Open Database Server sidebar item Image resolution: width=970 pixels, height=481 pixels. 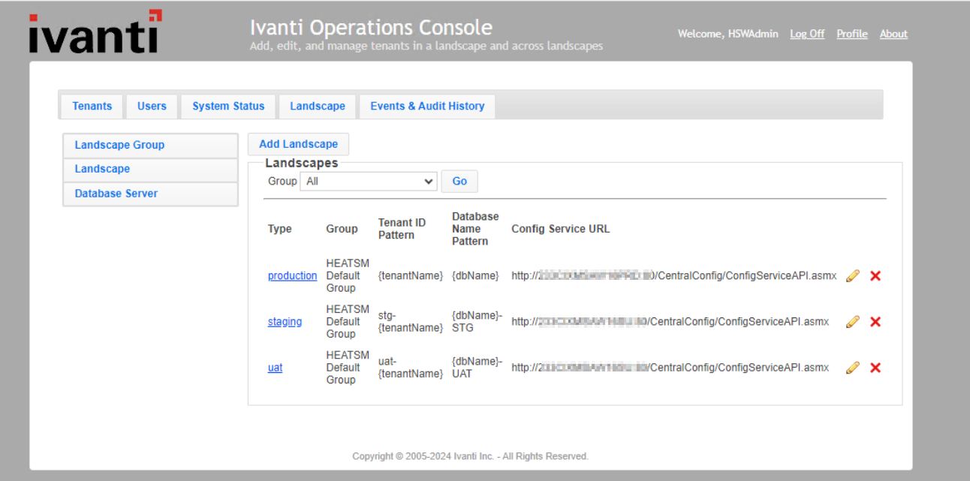(116, 194)
